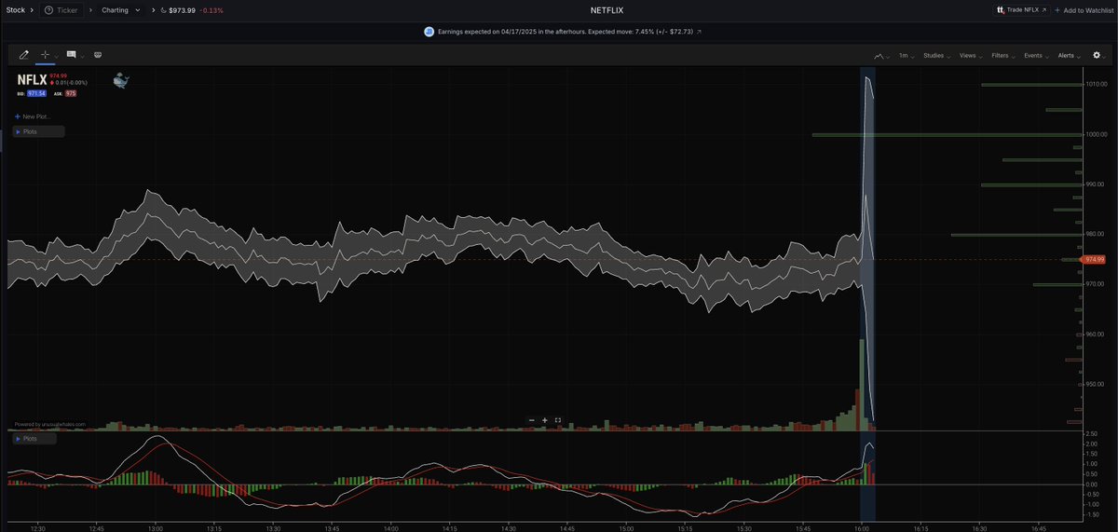Image resolution: width=1118 pixels, height=532 pixels.
Task: Open the earnings expected notice link
Action: point(564,32)
